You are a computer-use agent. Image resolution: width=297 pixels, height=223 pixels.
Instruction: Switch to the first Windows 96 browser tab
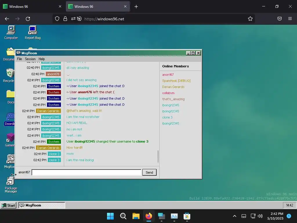coord(32,6)
